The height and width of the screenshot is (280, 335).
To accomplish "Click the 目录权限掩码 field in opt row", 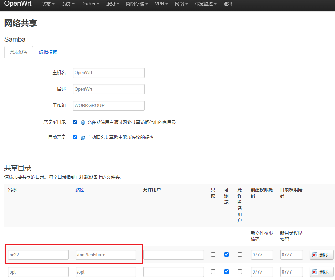I will pos(292,272).
